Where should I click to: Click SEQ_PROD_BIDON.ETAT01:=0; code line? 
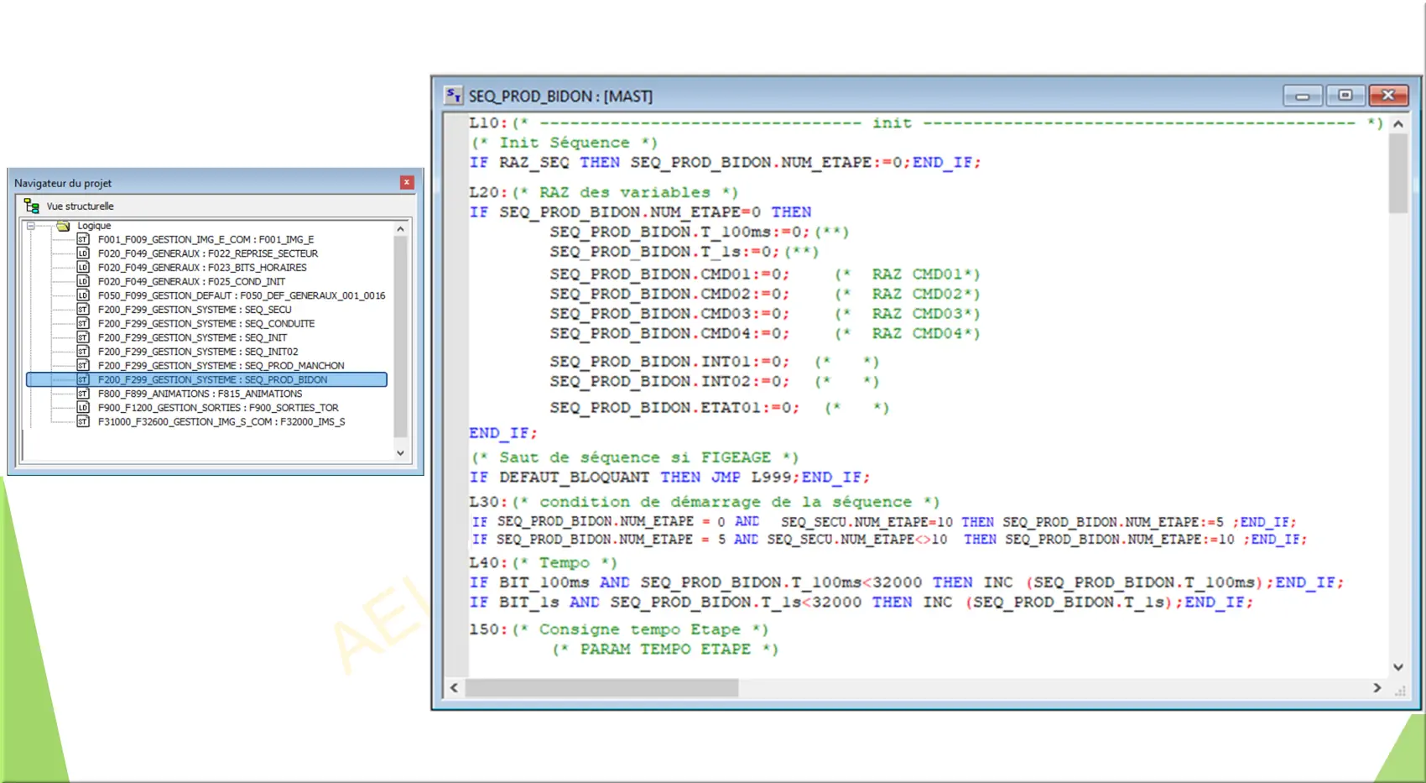click(x=674, y=408)
